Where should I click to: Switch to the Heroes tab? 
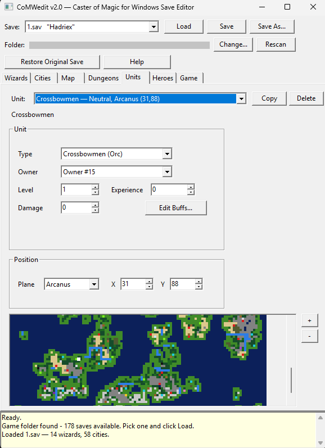162,78
